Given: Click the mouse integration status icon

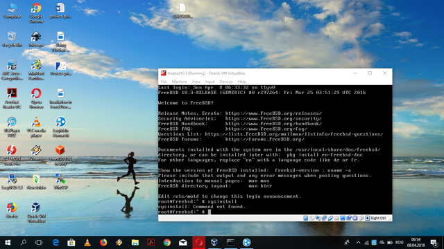Looking at the screenshot, I should [361, 218].
